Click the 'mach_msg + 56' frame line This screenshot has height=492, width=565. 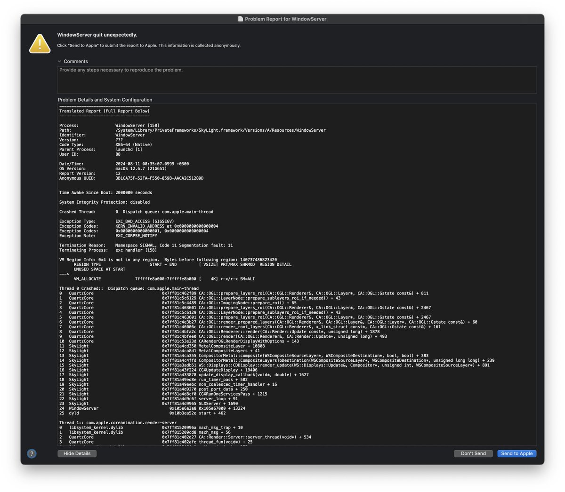tap(145, 432)
